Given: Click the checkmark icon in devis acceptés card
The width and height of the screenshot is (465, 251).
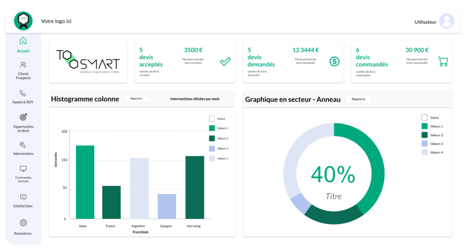Looking at the screenshot, I should click(225, 61).
